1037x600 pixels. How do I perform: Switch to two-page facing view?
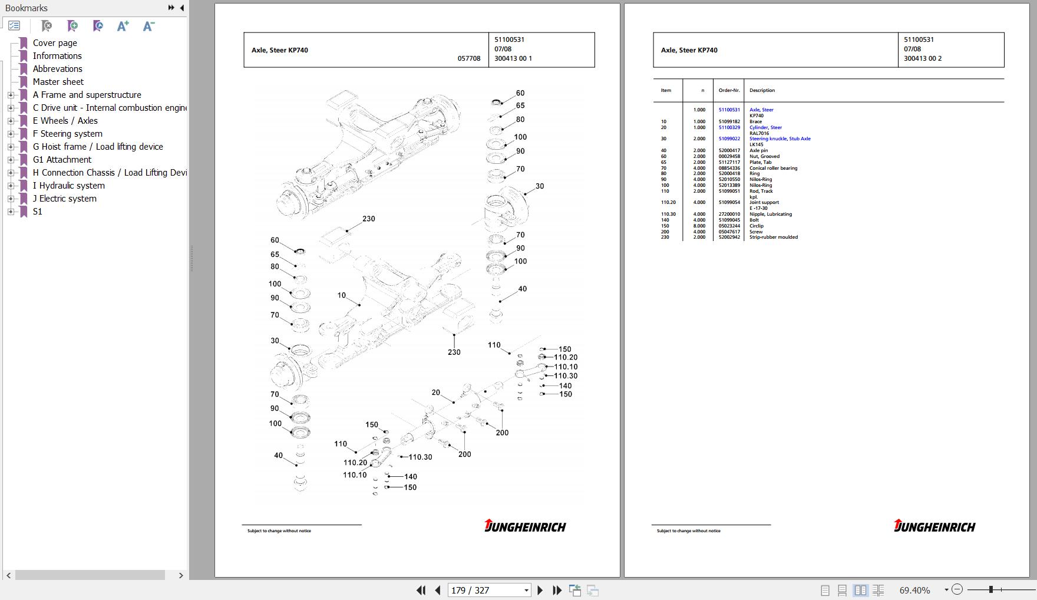[860, 590]
